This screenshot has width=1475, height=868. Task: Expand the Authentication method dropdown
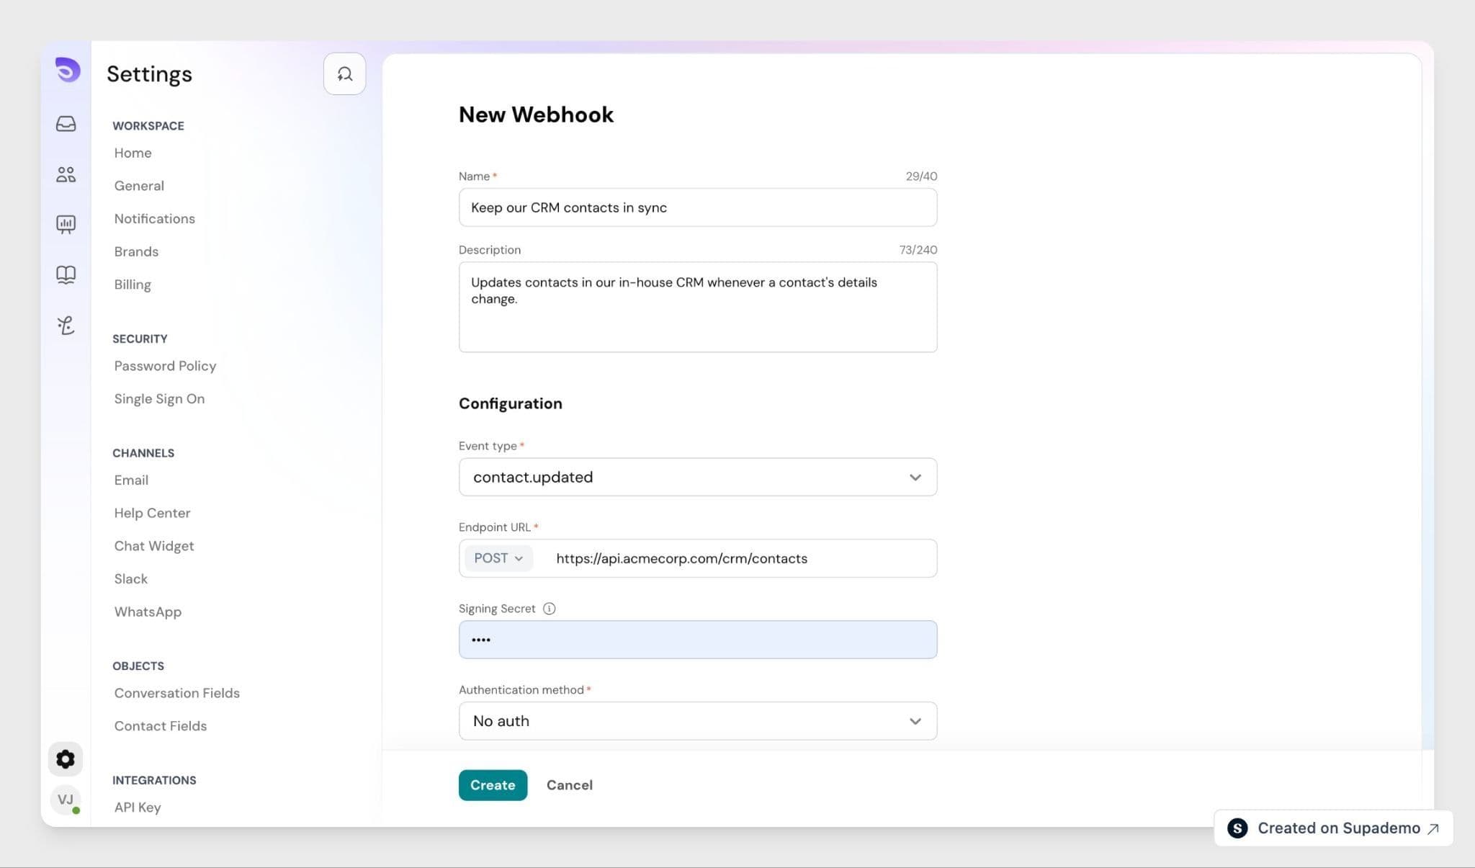pyautogui.click(x=698, y=721)
